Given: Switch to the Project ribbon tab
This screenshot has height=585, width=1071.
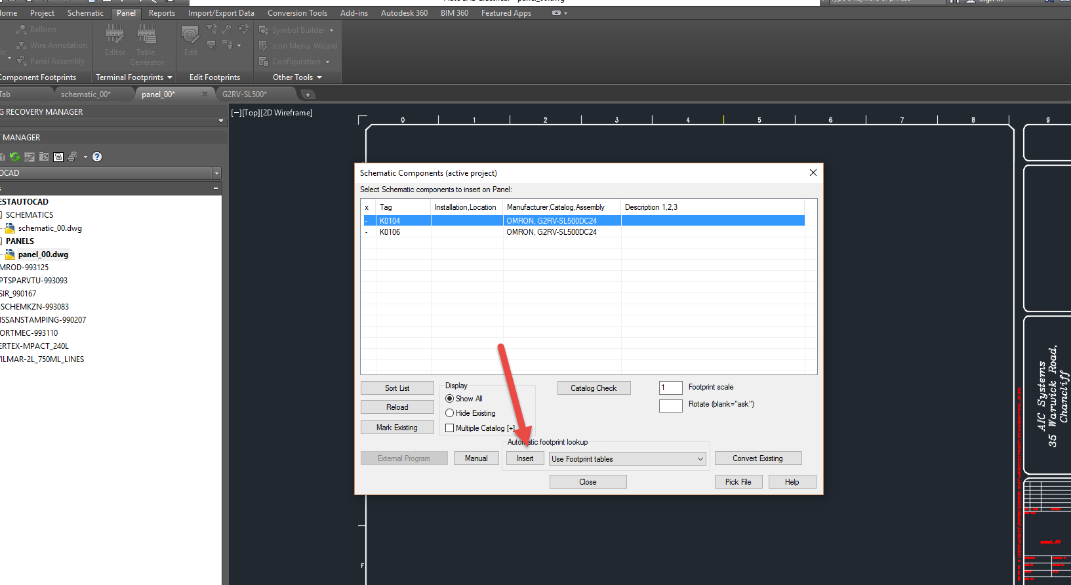Looking at the screenshot, I should click(x=42, y=13).
